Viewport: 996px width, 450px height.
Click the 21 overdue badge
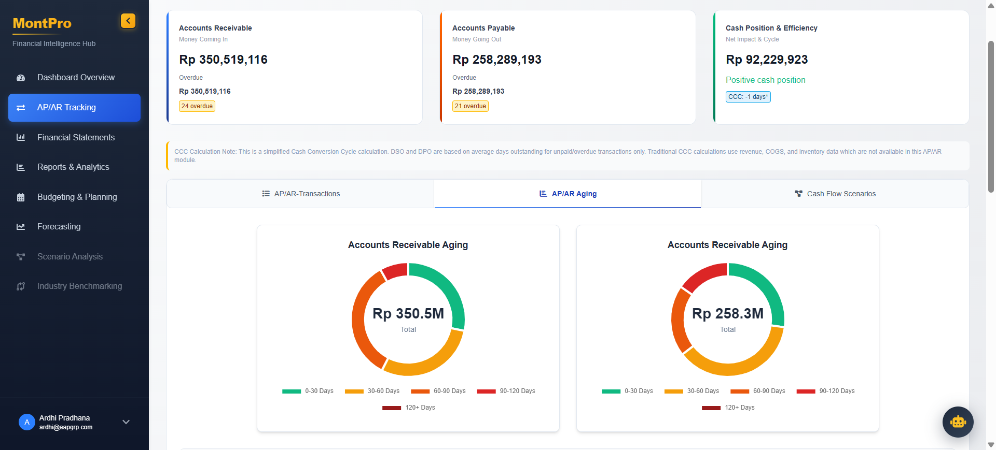[x=471, y=106]
